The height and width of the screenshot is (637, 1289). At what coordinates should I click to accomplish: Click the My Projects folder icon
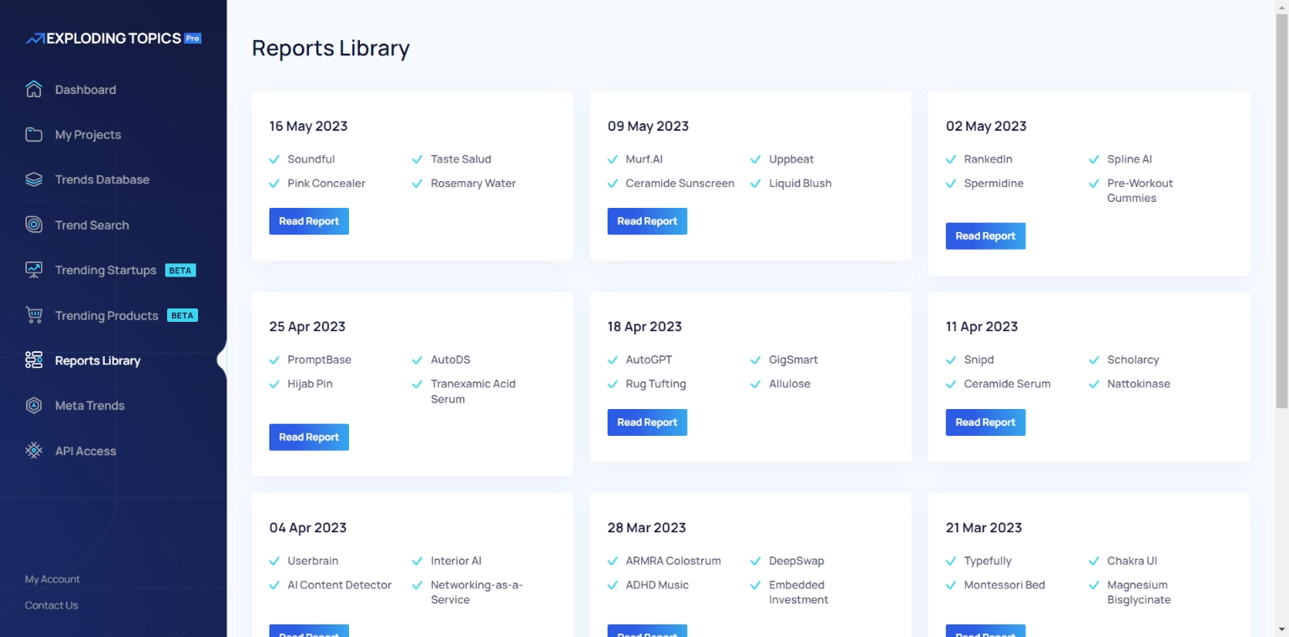pos(34,135)
